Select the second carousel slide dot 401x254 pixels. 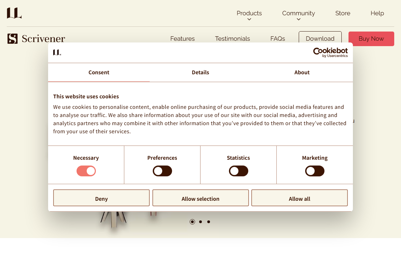point(200,222)
